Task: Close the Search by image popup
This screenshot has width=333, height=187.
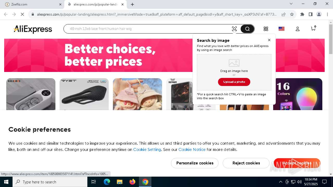Action: 269,40
